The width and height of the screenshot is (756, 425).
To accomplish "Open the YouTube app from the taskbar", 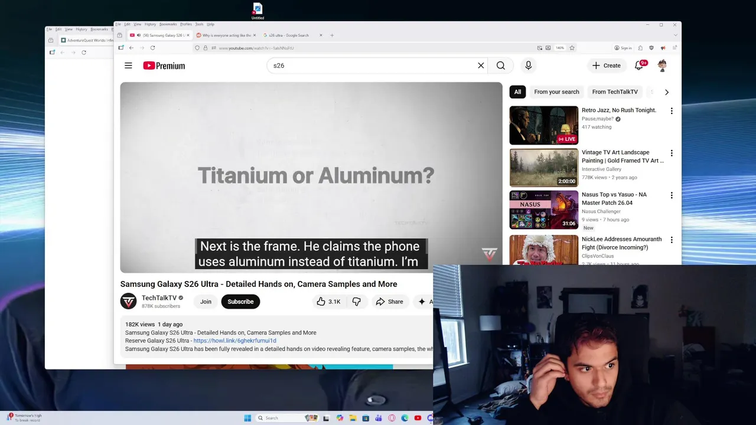I will pyautogui.click(x=418, y=418).
